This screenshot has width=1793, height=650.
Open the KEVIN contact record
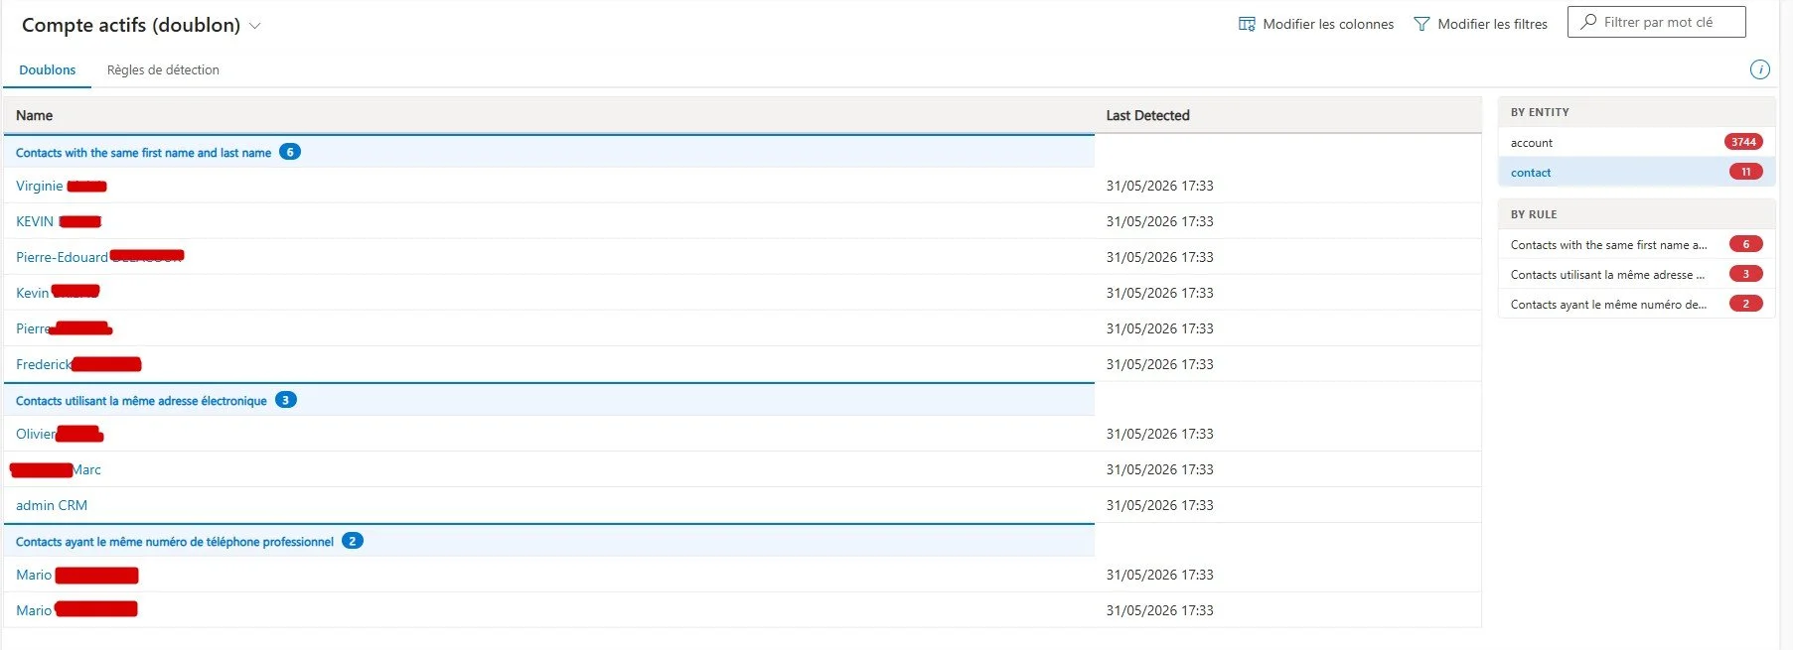click(59, 221)
